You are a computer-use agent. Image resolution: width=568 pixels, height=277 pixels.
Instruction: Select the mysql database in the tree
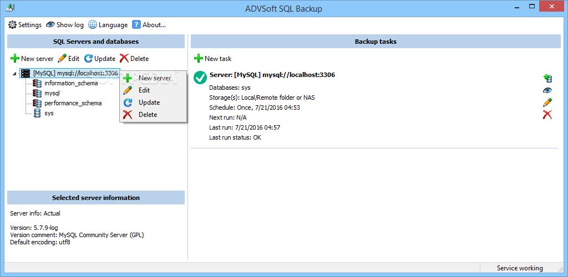(52, 93)
